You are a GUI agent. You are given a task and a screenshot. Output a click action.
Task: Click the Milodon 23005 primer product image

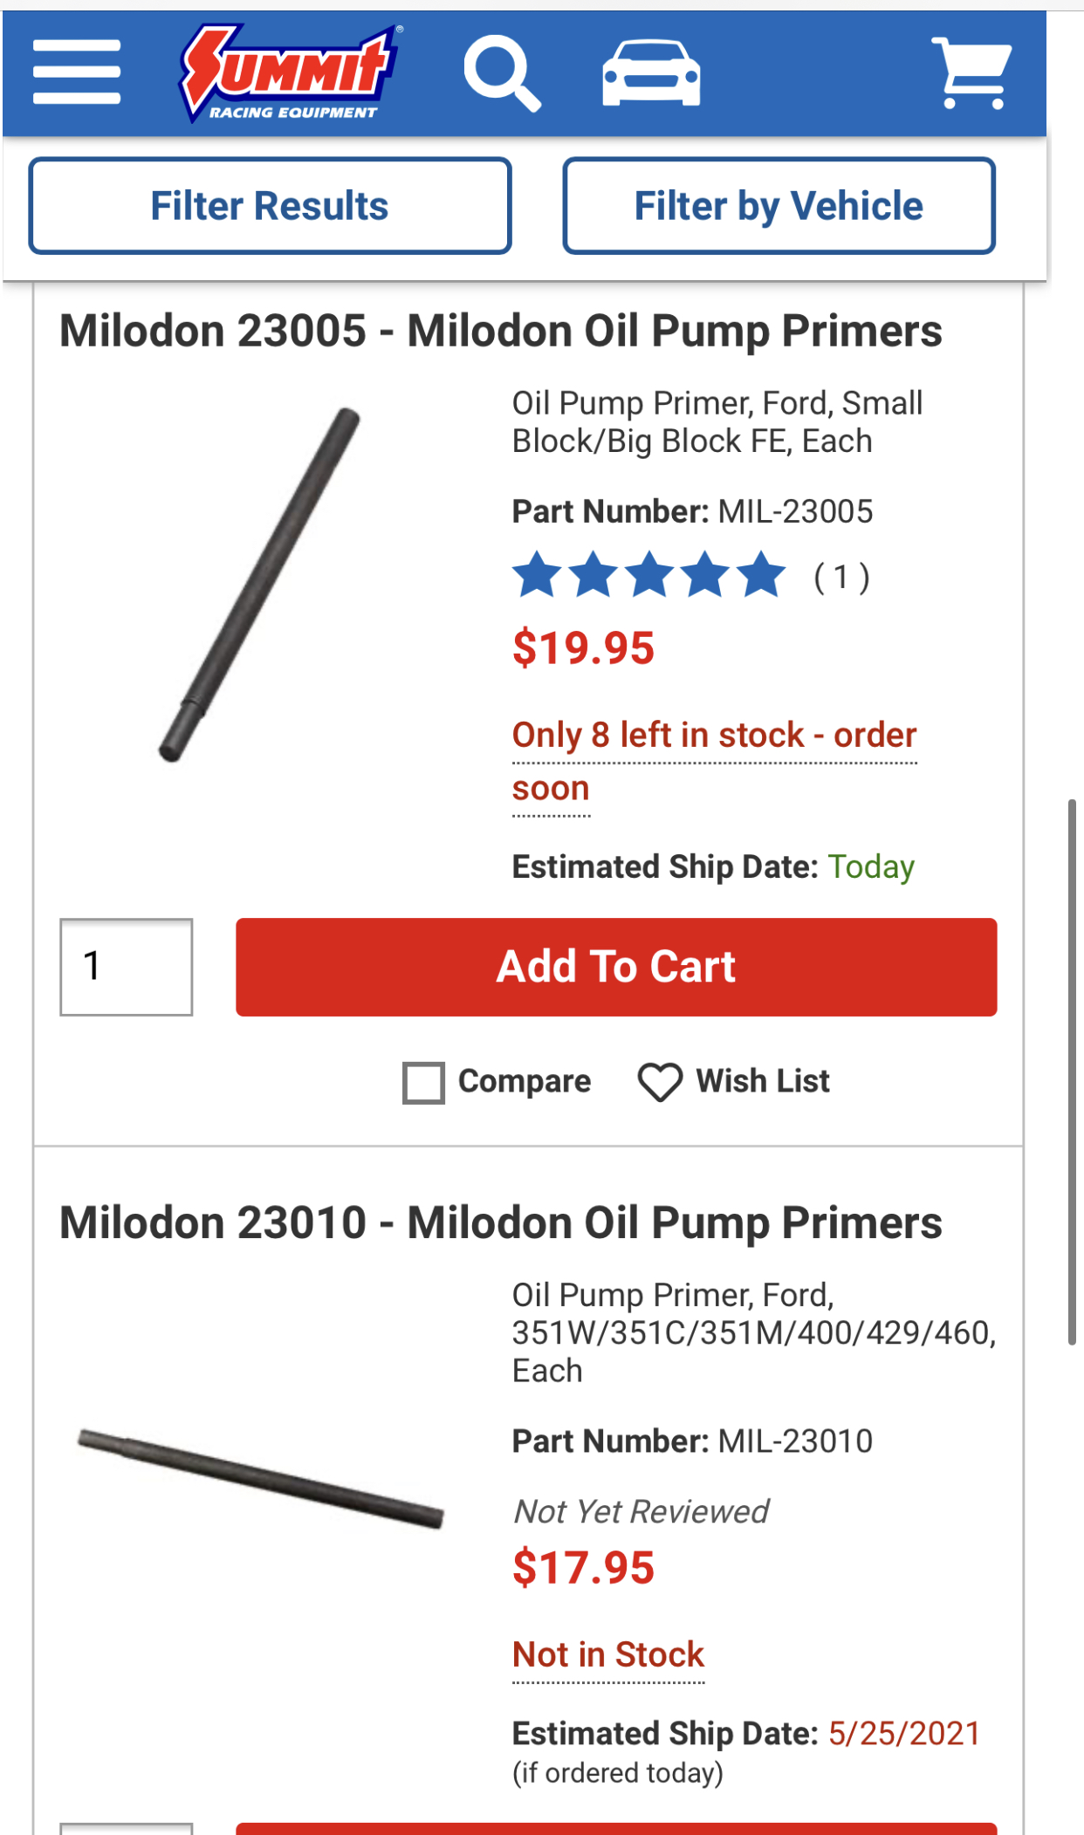[260, 585]
